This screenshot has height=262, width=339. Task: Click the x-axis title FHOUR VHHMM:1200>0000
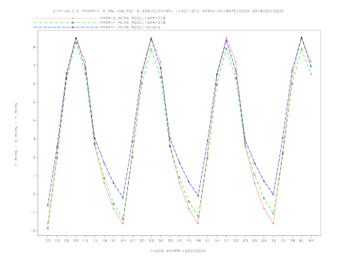(178, 251)
